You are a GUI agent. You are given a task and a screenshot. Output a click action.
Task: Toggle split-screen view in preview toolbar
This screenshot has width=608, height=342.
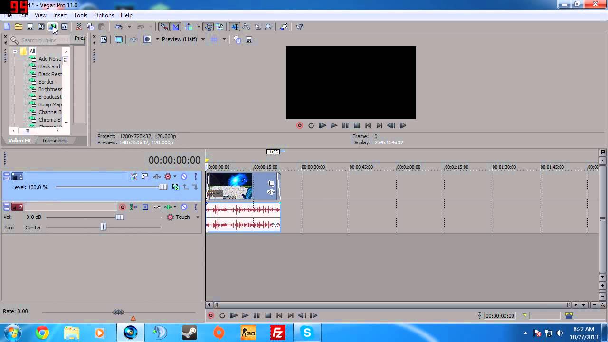click(x=147, y=39)
